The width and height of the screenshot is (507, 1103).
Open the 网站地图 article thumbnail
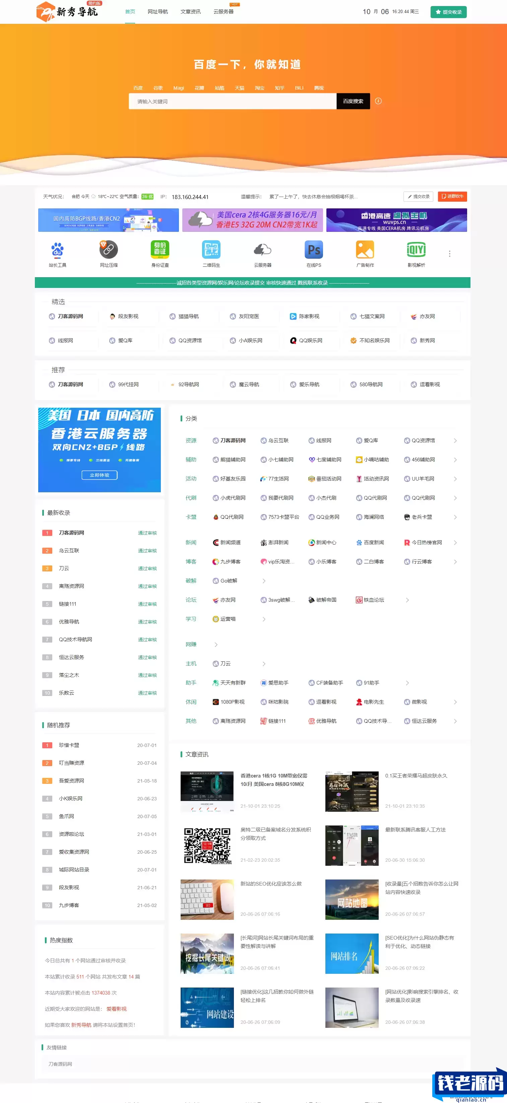point(352,900)
